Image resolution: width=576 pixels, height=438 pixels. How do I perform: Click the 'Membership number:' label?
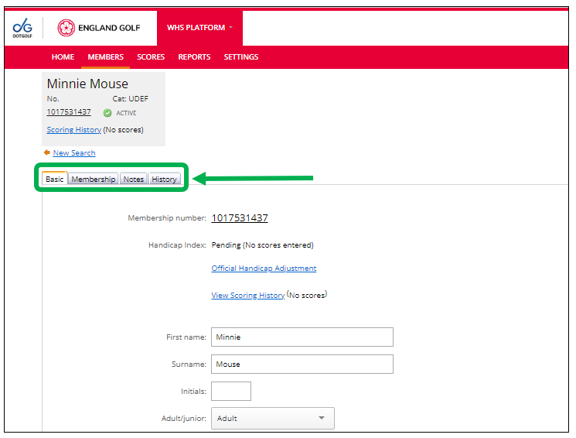pyautogui.click(x=167, y=218)
